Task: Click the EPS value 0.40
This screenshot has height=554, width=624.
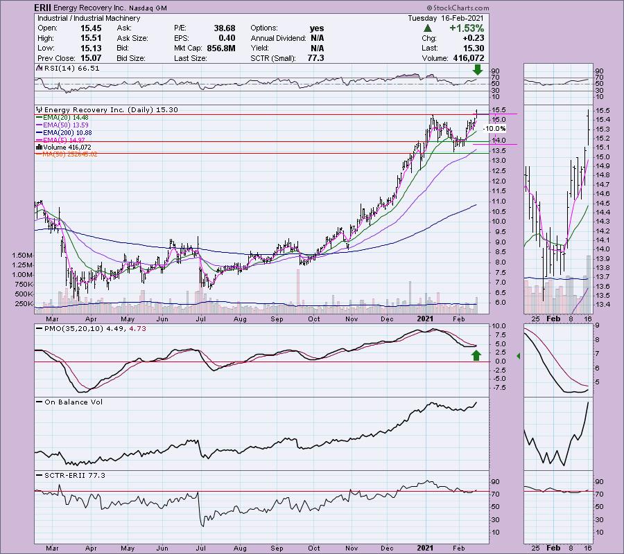Action: (x=227, y=38)
